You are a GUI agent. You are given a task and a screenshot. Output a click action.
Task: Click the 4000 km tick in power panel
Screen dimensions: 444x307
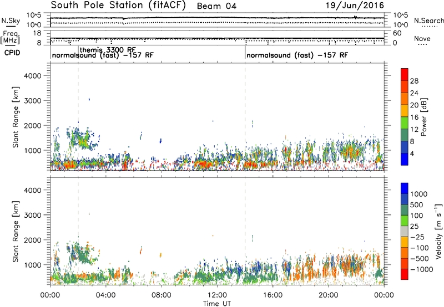click(x=33, y=76)
